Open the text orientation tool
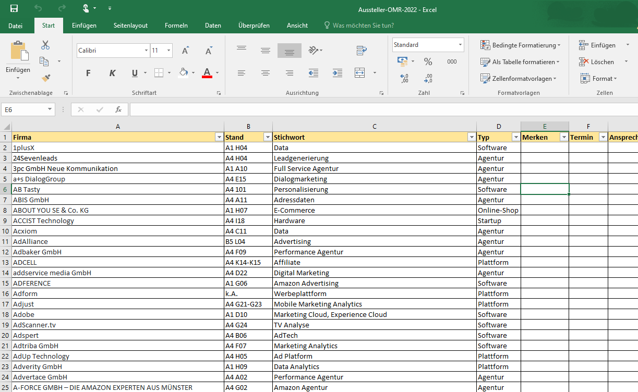The width and height of the screenshot is (638, 392). pyautogui.click(x=315, y=51)
